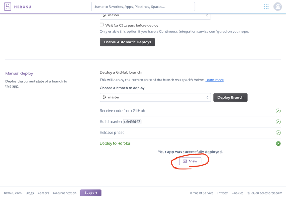This screenshot has width=286, height=197.
Task: Click the Release phase checkmark icon
Action: click(278, 133)
